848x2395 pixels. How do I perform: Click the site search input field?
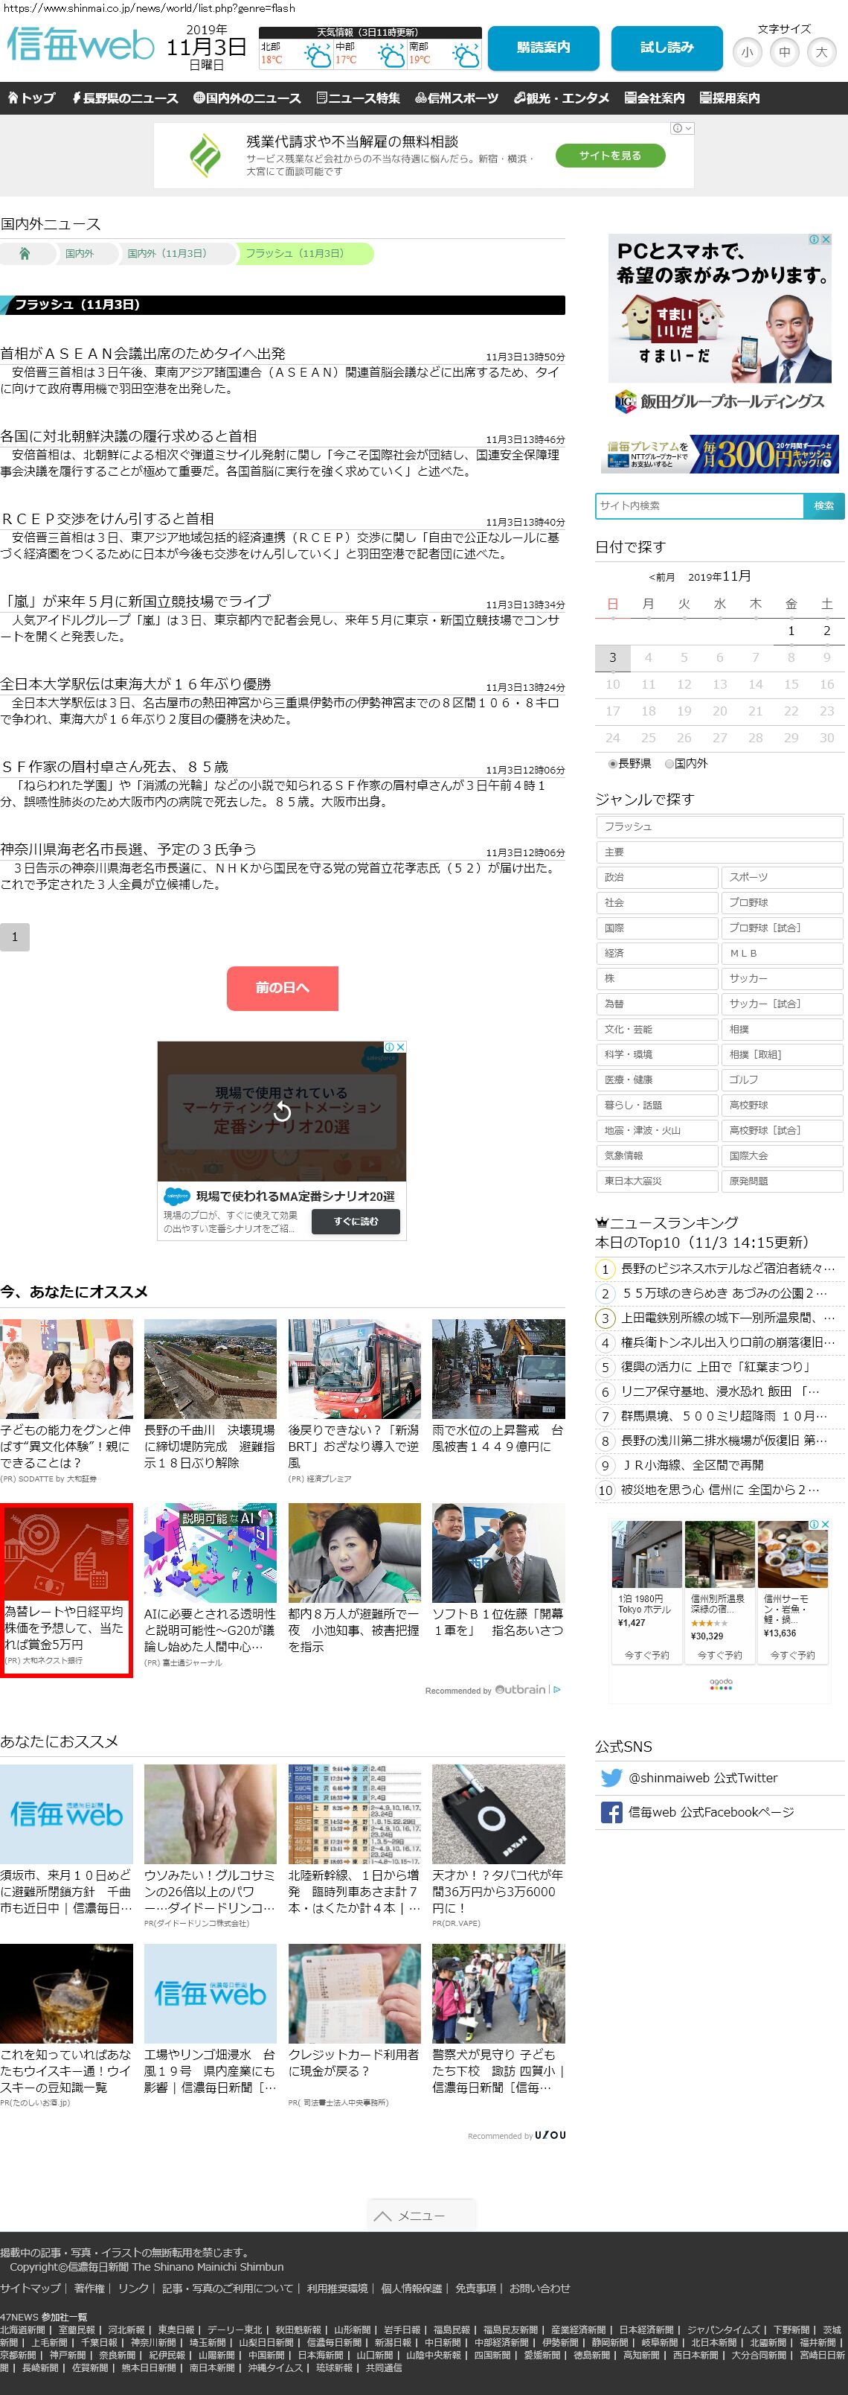tap(698, 506)
